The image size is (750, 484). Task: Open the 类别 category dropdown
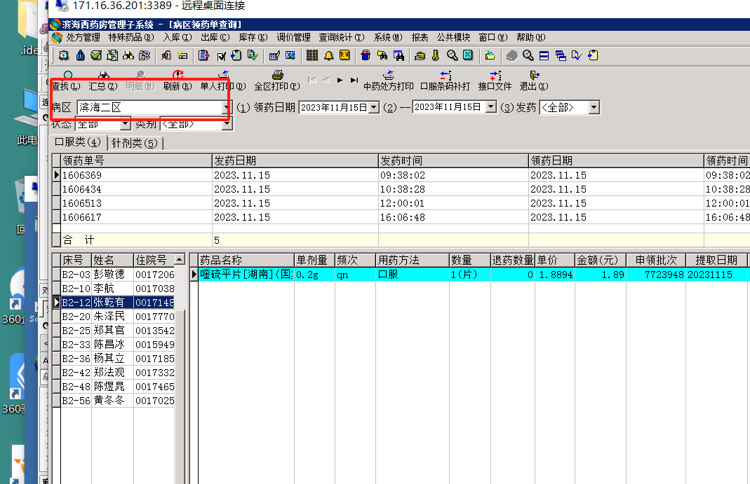[x=227, y=124]
